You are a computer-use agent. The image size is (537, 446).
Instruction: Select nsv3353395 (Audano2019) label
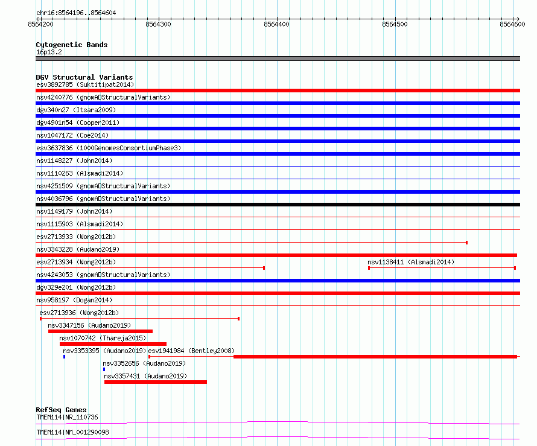[104, 351]
